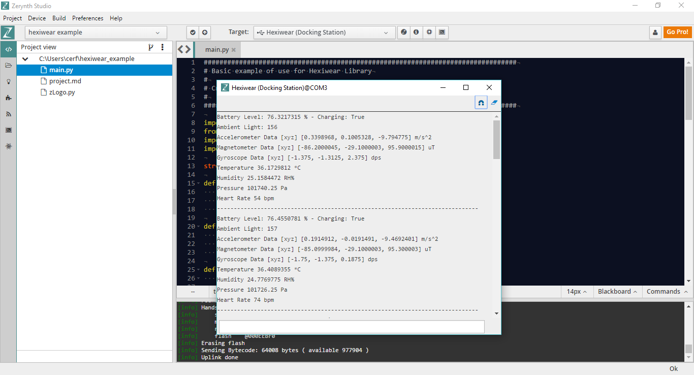Click the chip virtualize device icon
Viewport: 694px width, 375px height.
click(x=429, y=32)
